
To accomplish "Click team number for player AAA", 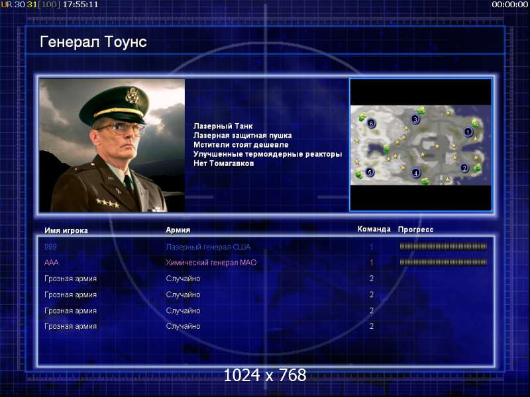I will pyautogui.click(x=372, y=262).
